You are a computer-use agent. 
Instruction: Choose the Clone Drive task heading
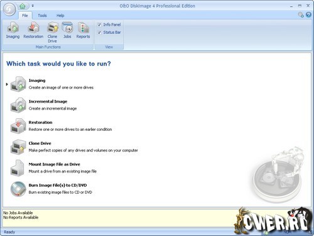[40, 143]
